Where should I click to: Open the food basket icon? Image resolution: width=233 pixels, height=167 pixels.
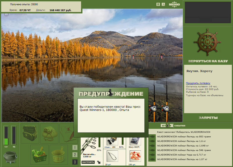[40, 155]
